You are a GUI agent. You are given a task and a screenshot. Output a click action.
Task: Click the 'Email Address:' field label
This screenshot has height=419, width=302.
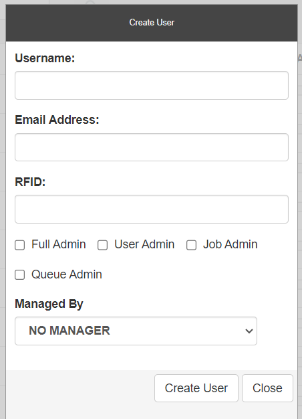(x=57, y=120)
